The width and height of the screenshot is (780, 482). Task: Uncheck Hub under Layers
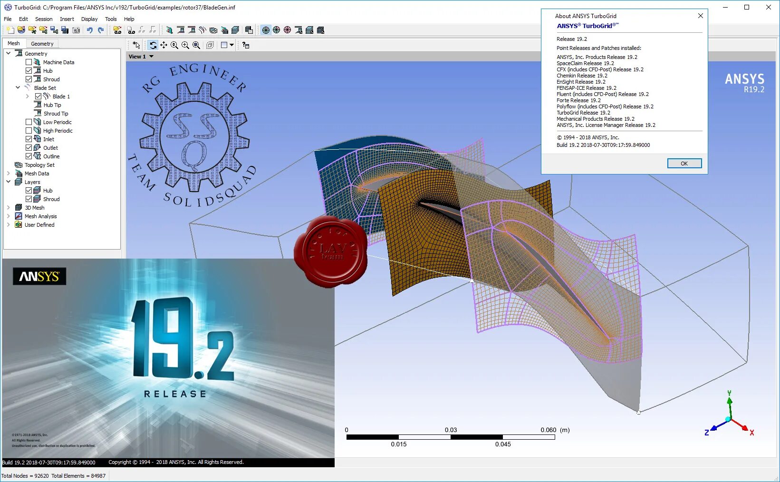click(x=29, y=191)
